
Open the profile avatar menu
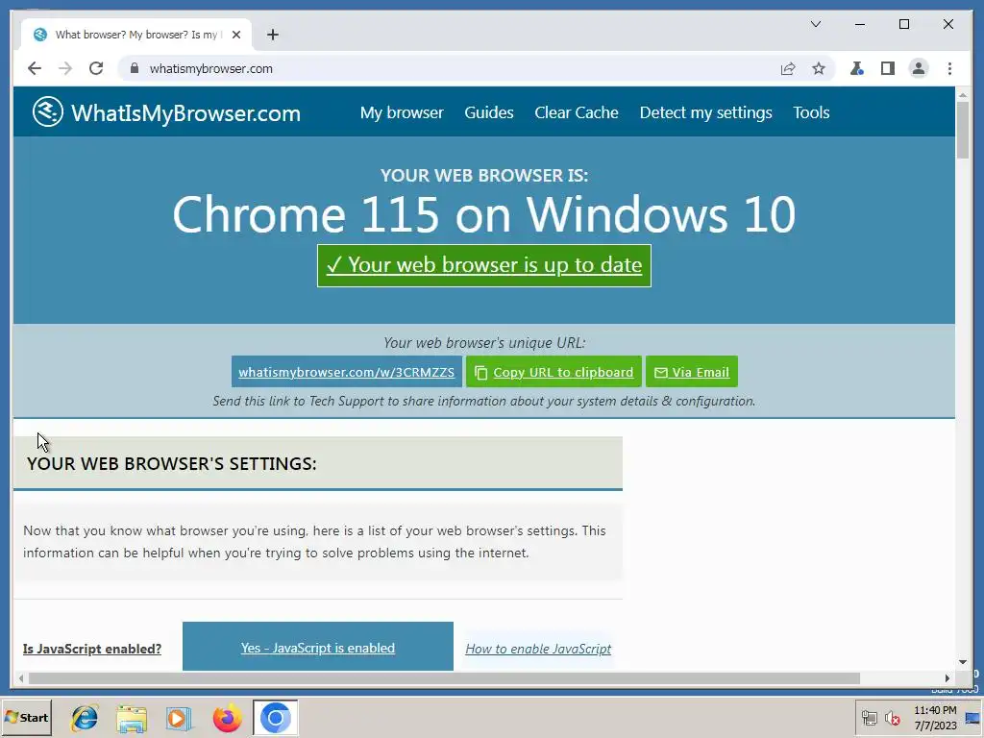point(918,68)
